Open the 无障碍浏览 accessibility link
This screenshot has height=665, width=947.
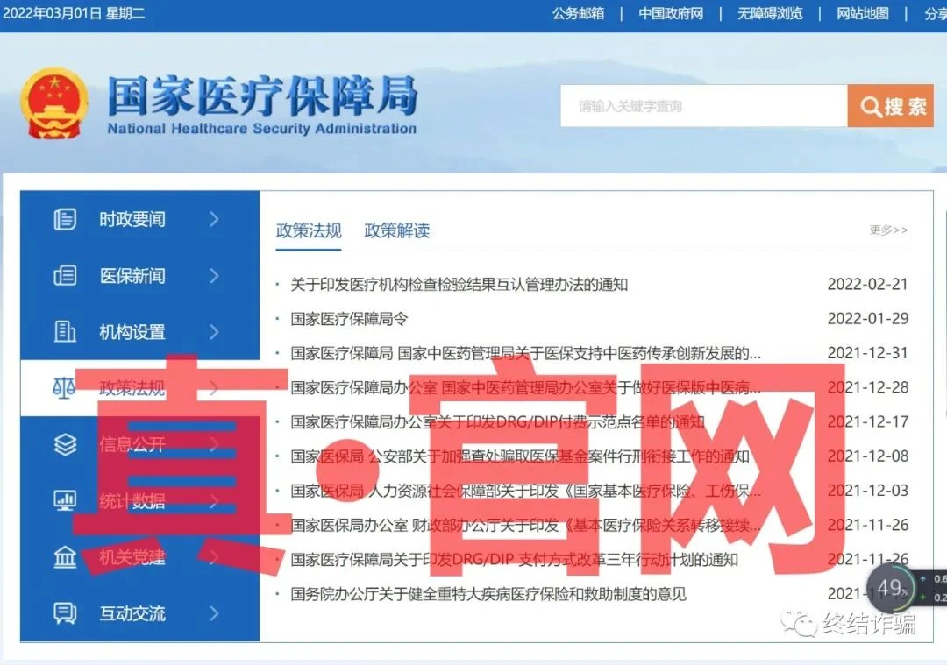[x=770, y=13]
